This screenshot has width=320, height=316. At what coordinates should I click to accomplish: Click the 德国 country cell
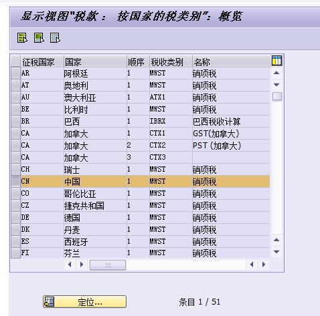coord(95,218)
